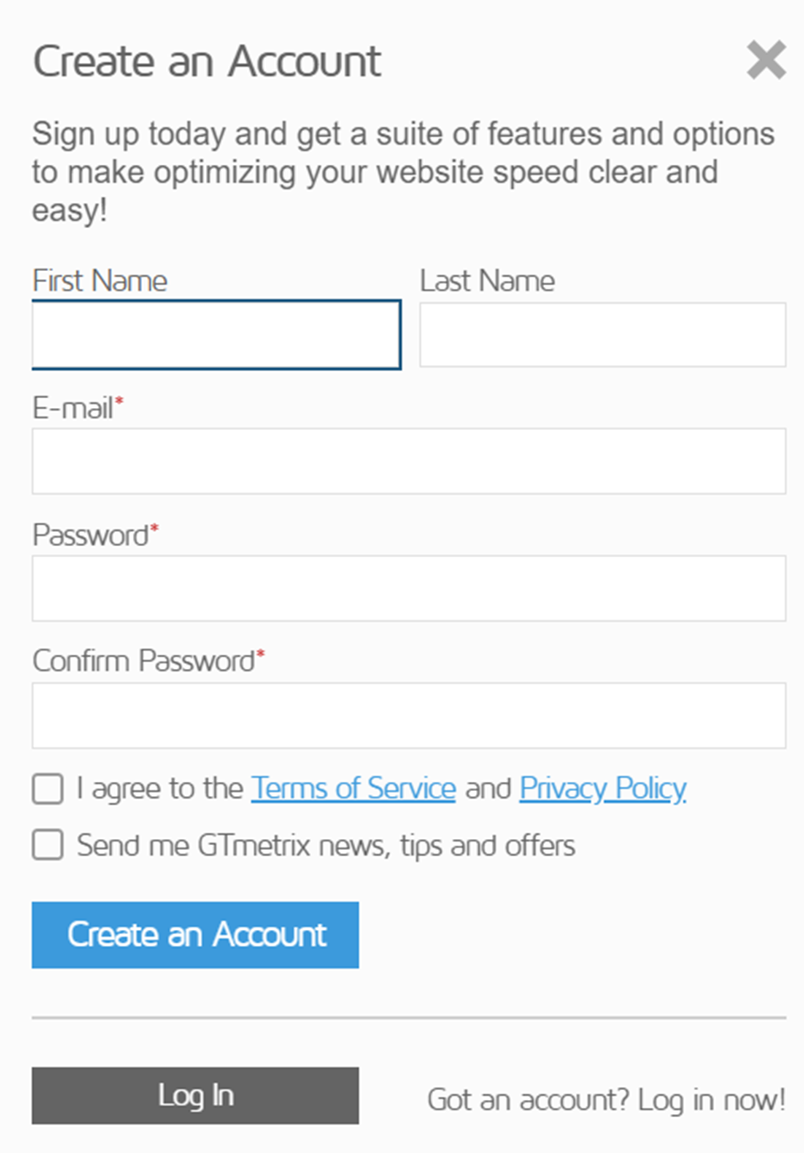804x1153 pixels.
Task: Click the First Name field label
Action: point(100,281)
